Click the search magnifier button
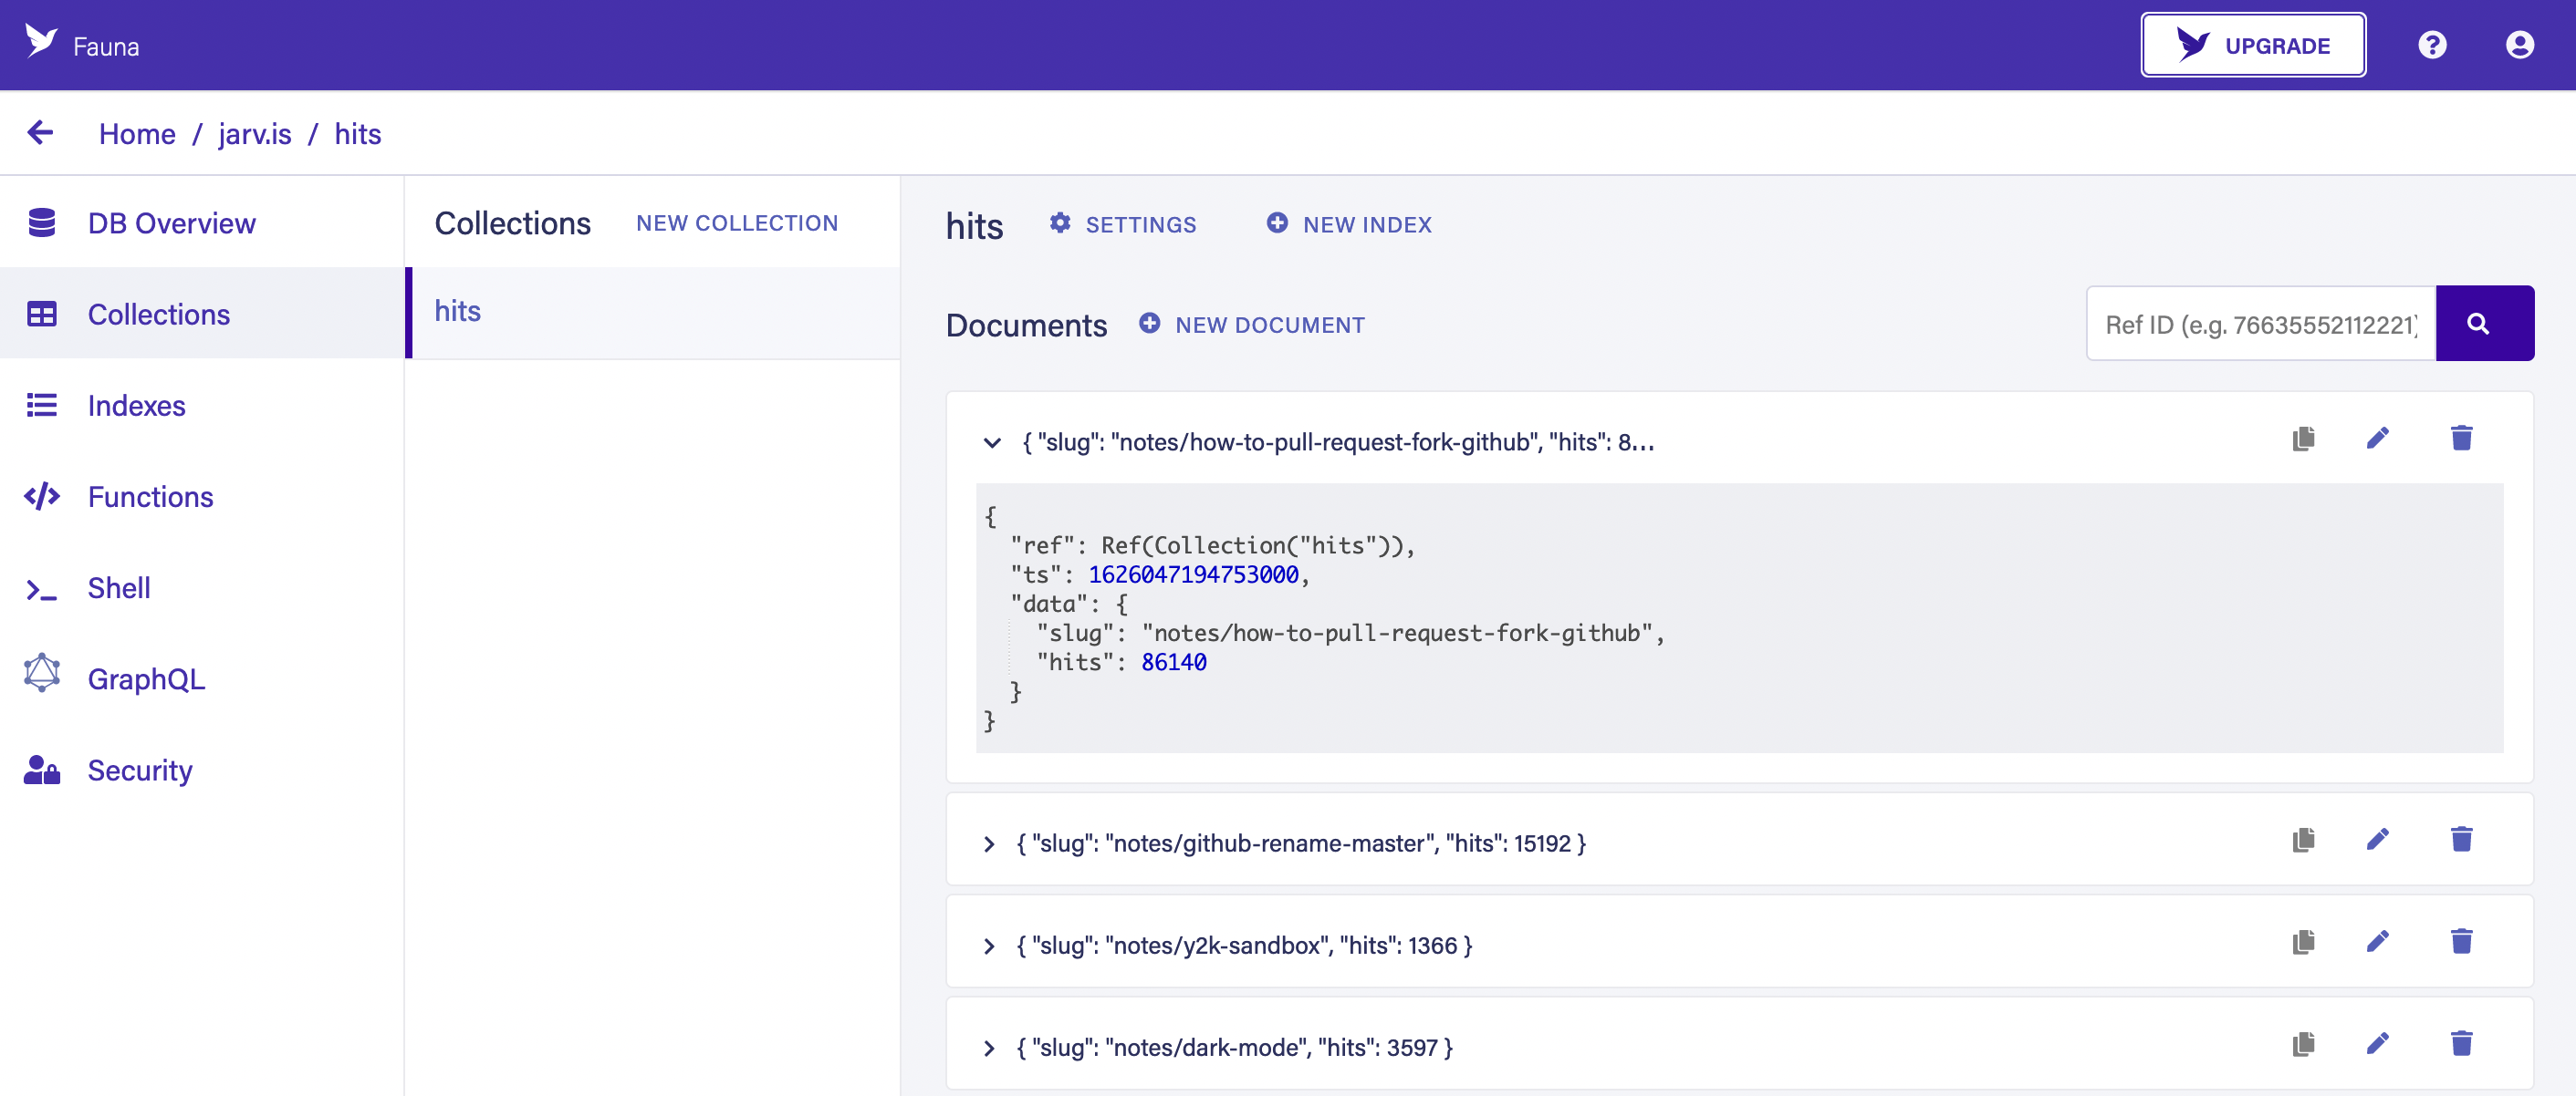2576x1096 pixels. coord(2484,324)
